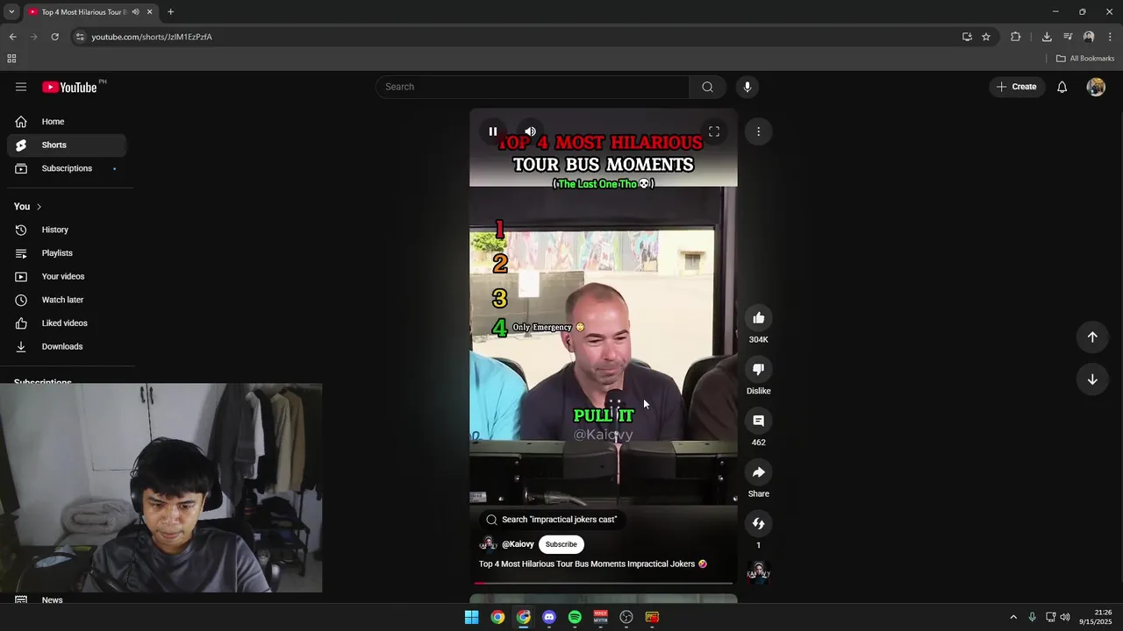Open Watch later list
Viewport: 1123px width, 631px height.
tap(67, 300)
